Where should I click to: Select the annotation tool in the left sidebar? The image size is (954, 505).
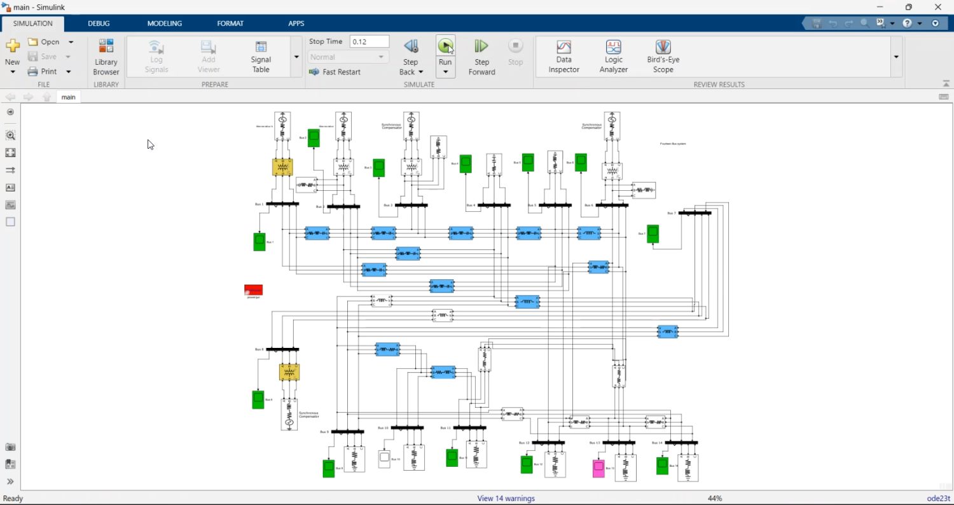(x=10, y=187)
